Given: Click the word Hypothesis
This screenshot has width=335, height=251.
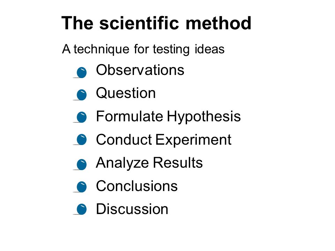Looking at the screenshot, I should [x=204, y=117].
